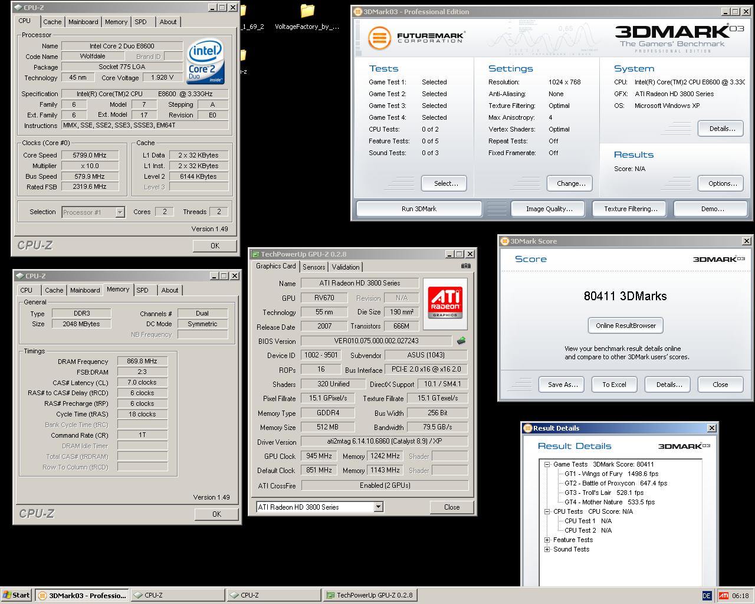The image size is (755, 604).
Task: Click the GPU-Z screenshot camera icon
Action: (465, 266)
